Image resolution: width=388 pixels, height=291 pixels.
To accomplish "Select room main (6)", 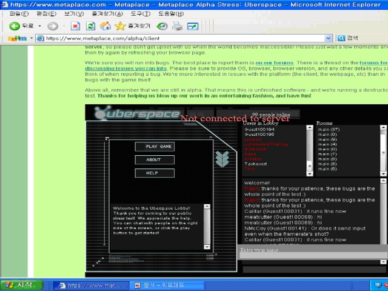I will [x=327, y=169].
